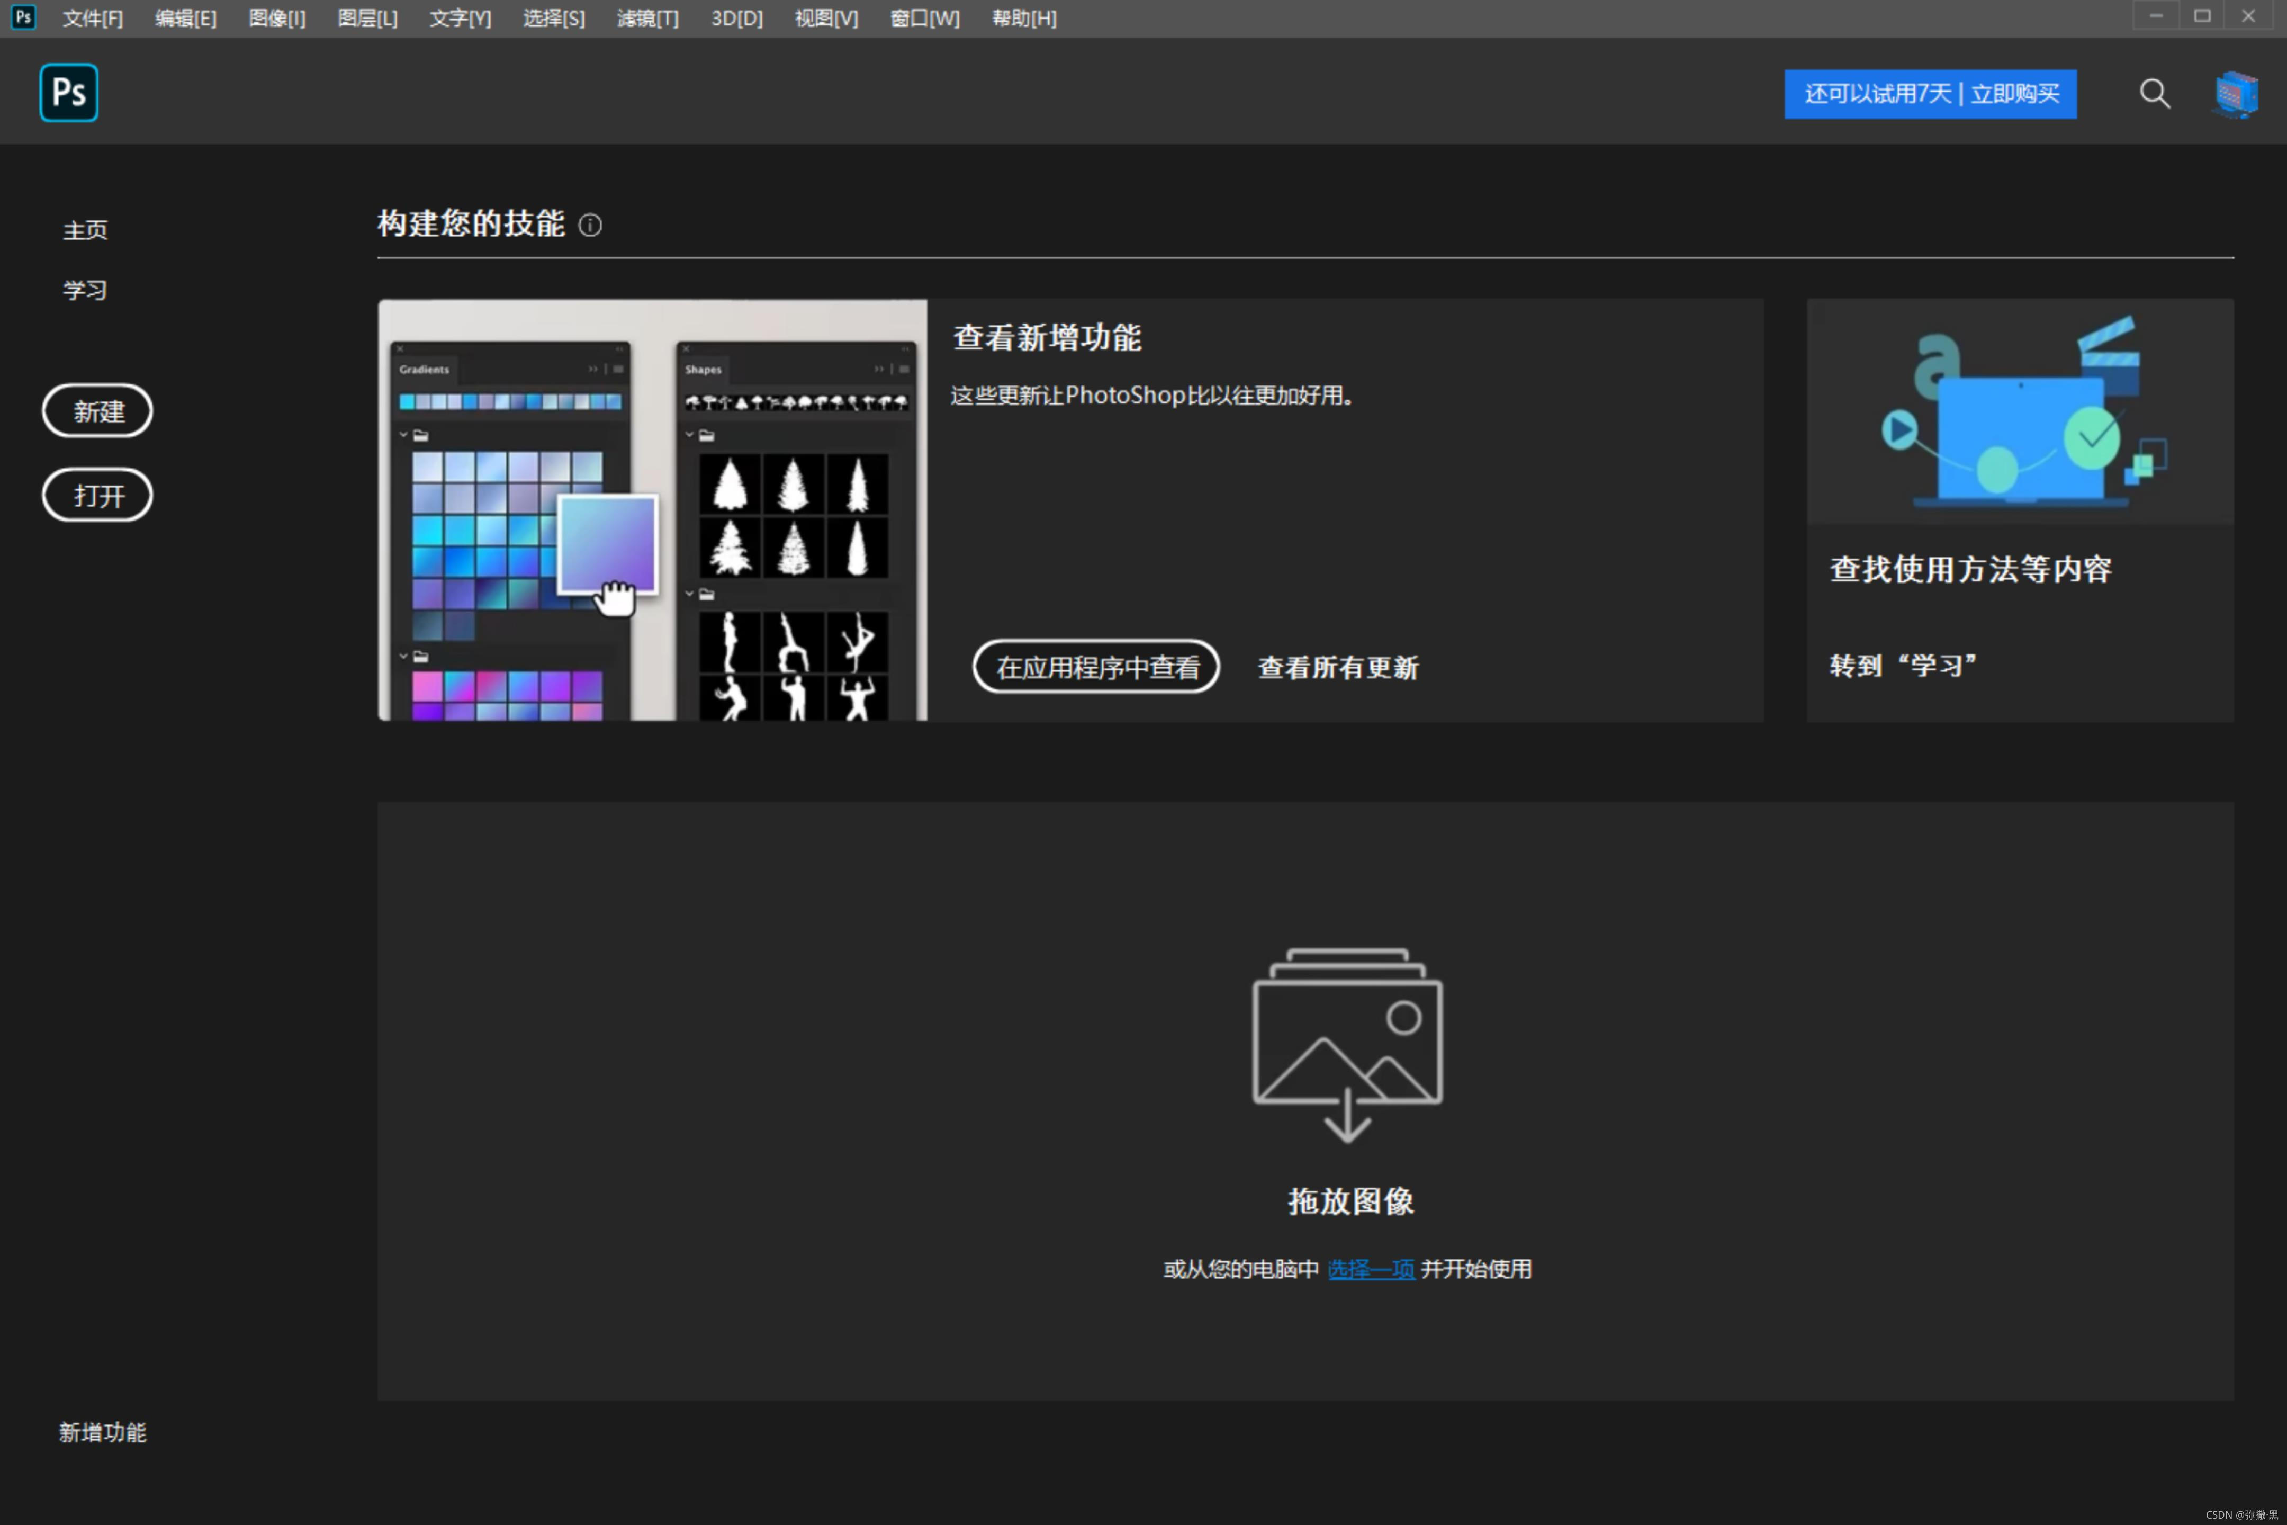Click the large Ps home logo
Viewport: 2287px width, 1525px height.
(68, 92)
